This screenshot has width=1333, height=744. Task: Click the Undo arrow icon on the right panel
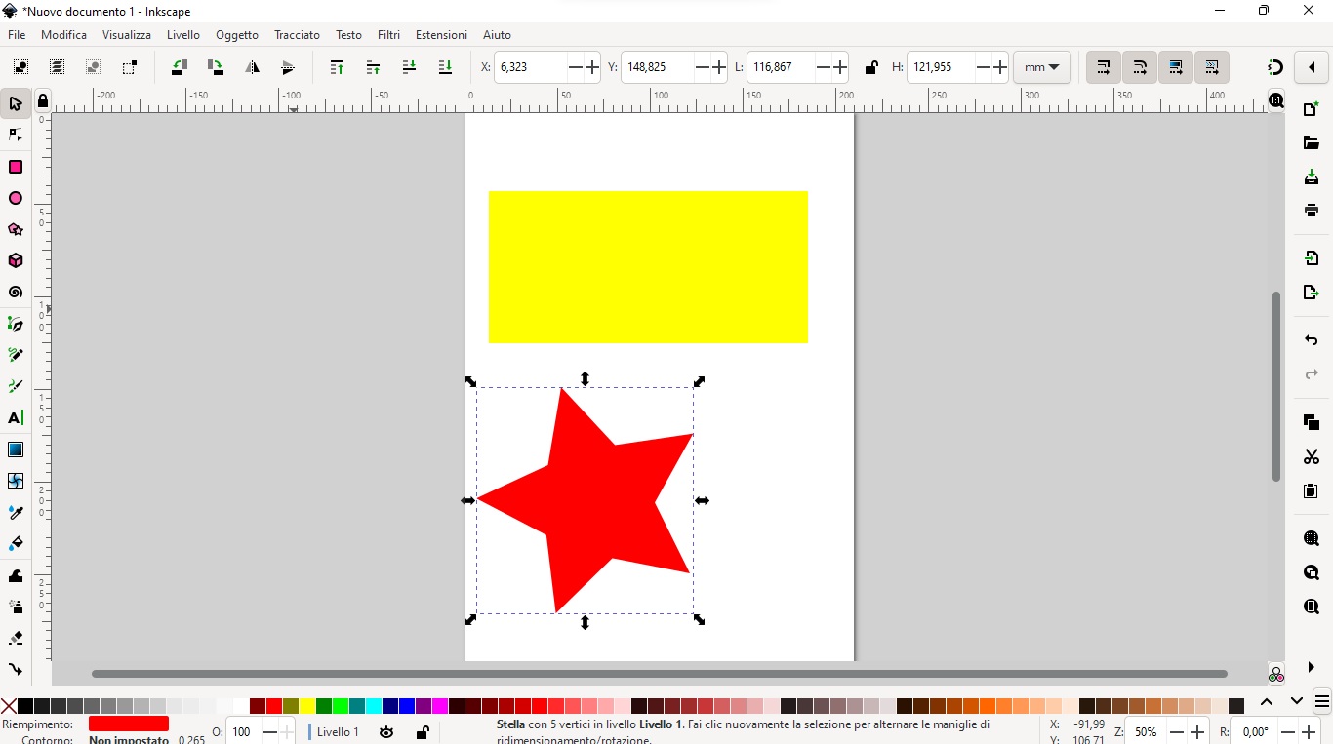(x=1311, y=340)
